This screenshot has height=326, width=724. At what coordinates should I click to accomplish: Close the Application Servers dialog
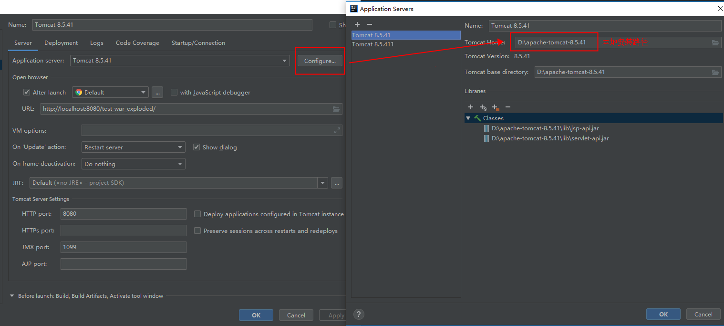click(720, 9)
